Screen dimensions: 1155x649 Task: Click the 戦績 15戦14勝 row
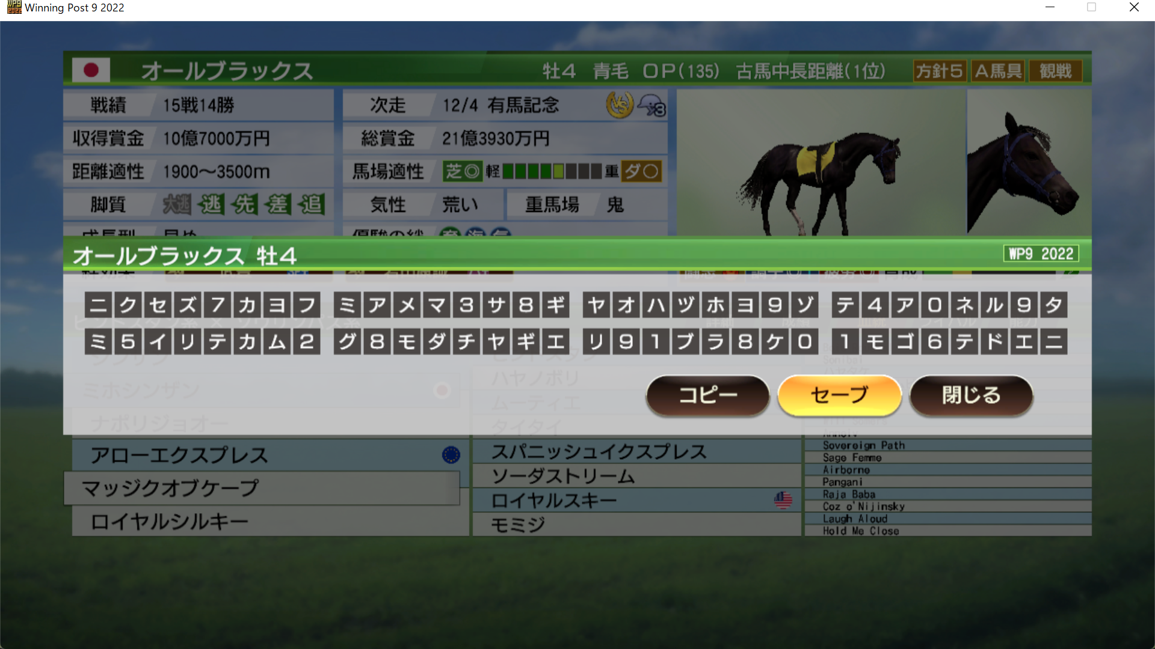(x=199, y=105)
